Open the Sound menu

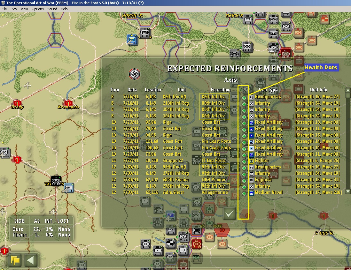(x=52, y=9)
